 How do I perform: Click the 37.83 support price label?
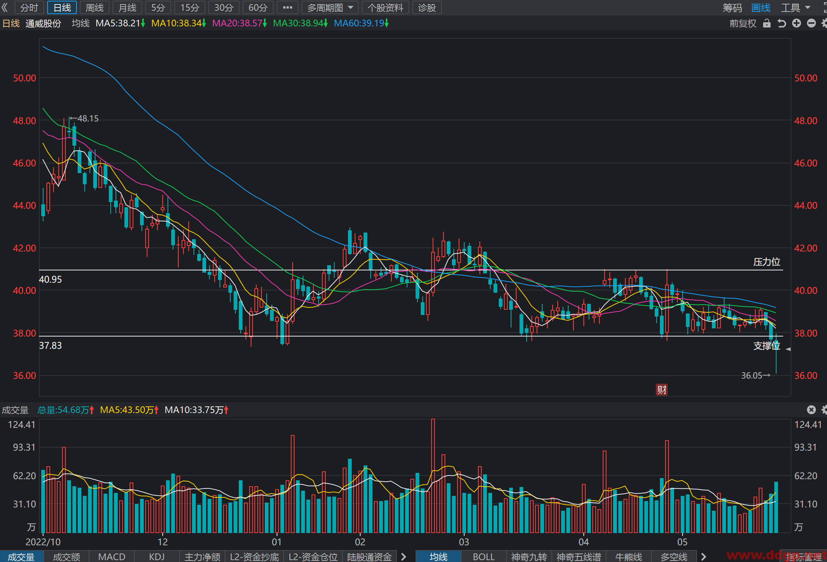pos(51,345)
